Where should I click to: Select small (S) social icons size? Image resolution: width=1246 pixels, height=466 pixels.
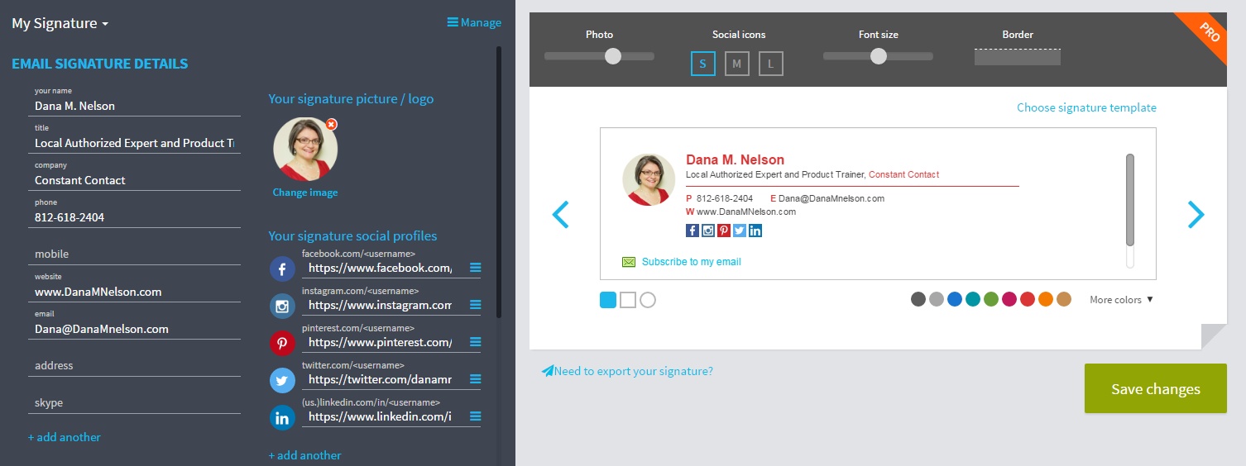pos(702,64)
